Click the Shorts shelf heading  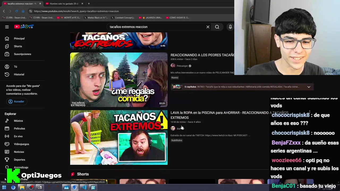click(x=83, y=174)
